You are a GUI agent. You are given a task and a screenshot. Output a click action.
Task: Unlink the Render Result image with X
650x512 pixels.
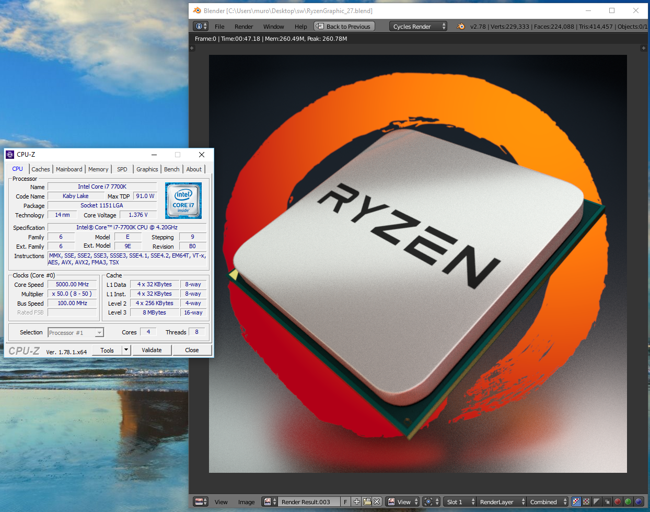click(377, 502)
